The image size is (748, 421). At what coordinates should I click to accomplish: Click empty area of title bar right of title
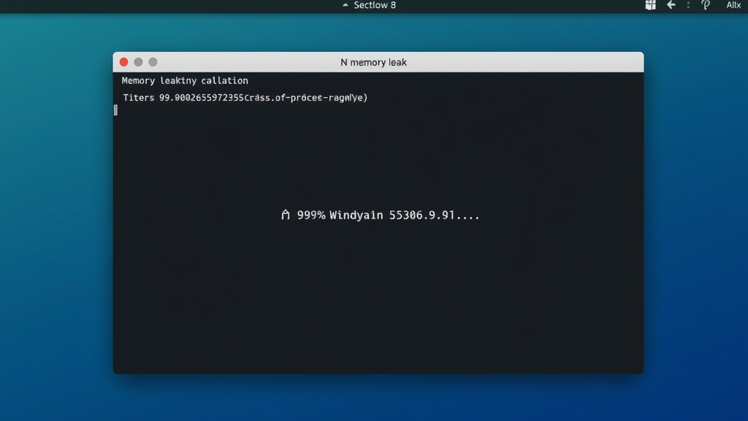[x=524, y=62]
